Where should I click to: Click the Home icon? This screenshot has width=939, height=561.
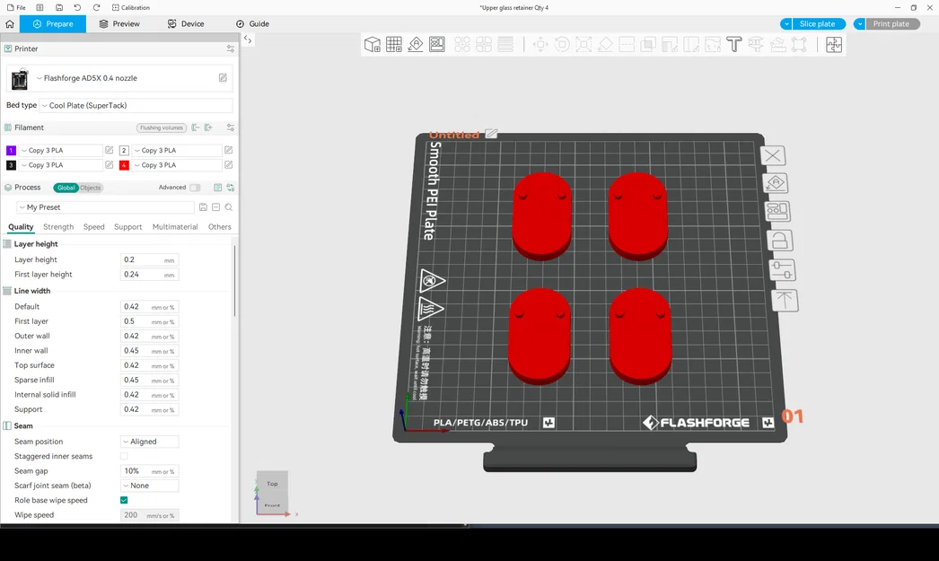(x=10, y=24)
